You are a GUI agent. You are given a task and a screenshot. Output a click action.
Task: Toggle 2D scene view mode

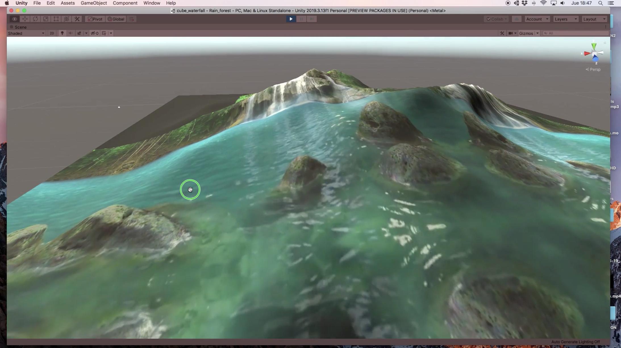[x=52, y=33]
